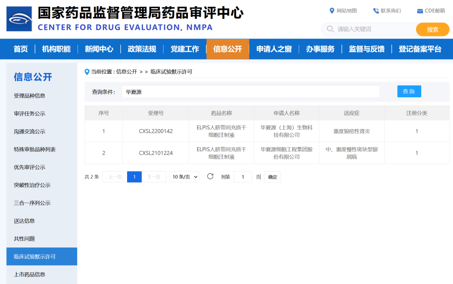Image resolution: width=453 pixels, height=284 pixels.
Task: Click the contact us phone icon
Action: coord(376,11)
